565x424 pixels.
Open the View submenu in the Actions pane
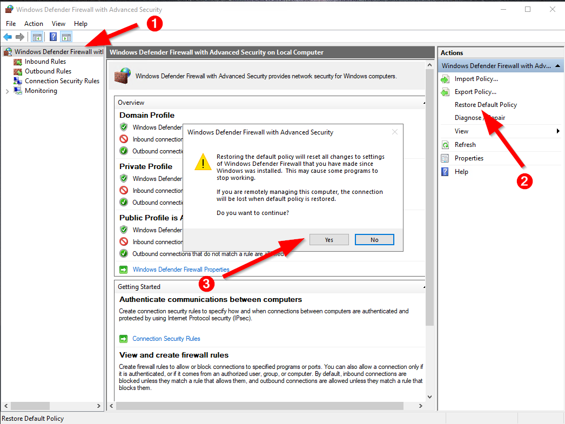461,131
